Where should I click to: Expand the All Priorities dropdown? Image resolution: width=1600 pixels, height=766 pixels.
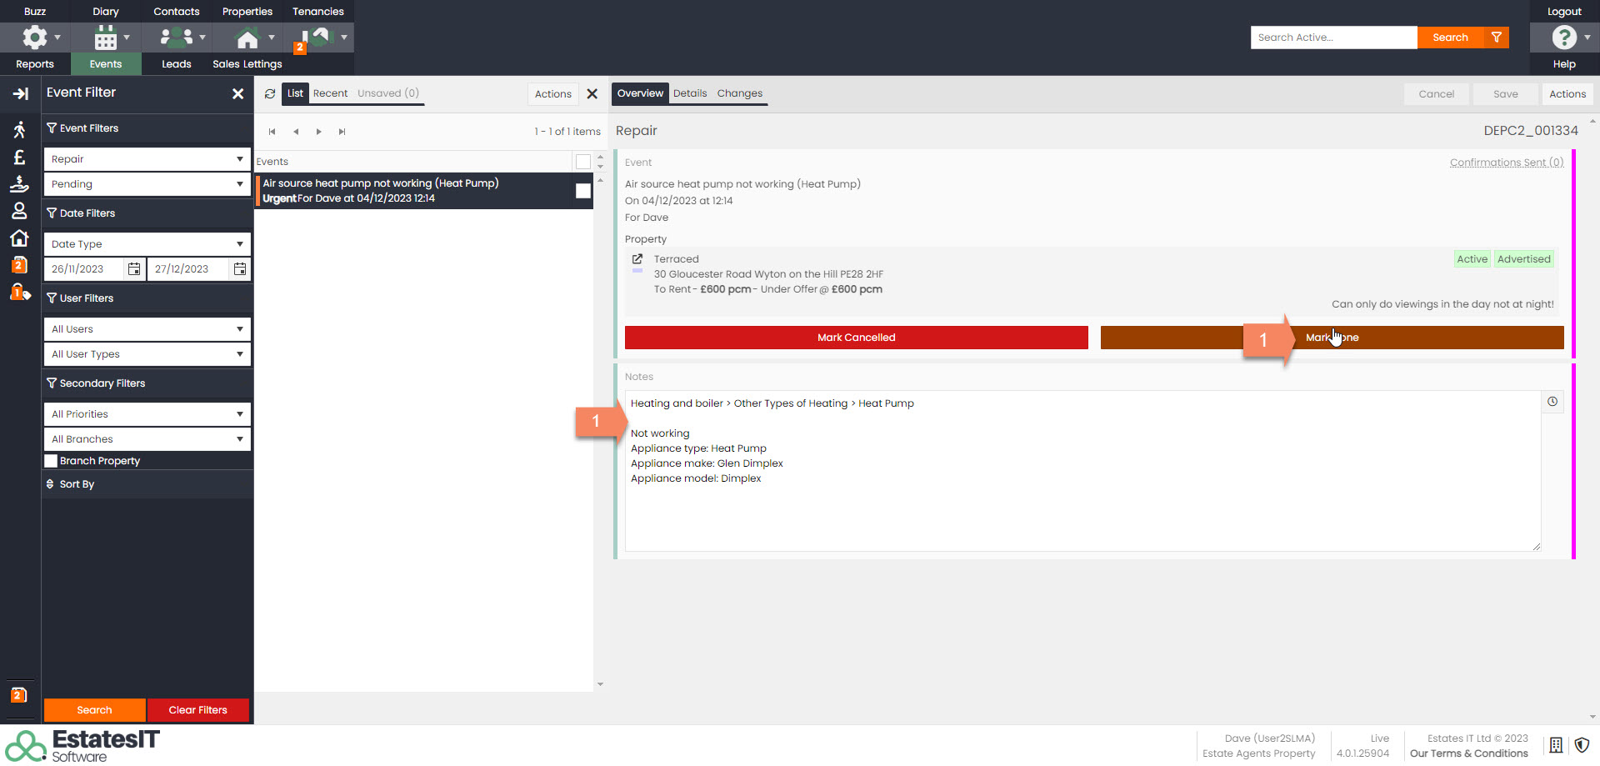point(147,414)
